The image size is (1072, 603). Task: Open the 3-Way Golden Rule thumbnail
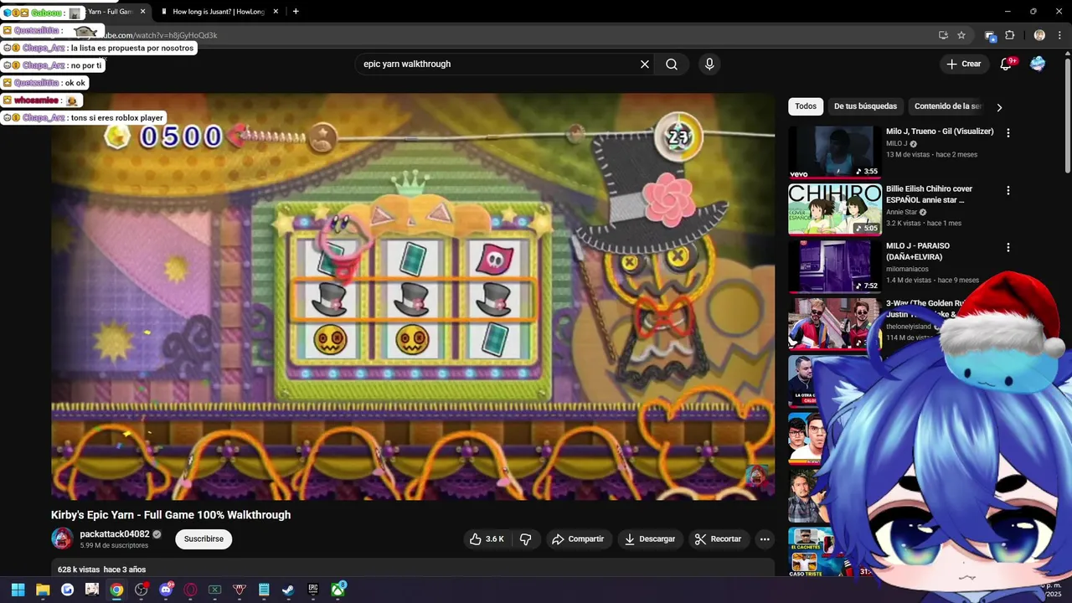point(835,323)
